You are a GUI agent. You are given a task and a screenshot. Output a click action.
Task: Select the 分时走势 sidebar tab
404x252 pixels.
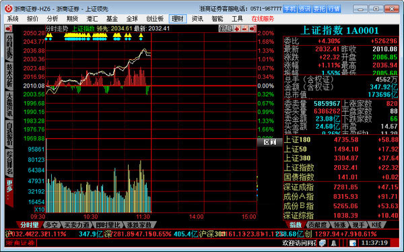[x=9, y=47]
